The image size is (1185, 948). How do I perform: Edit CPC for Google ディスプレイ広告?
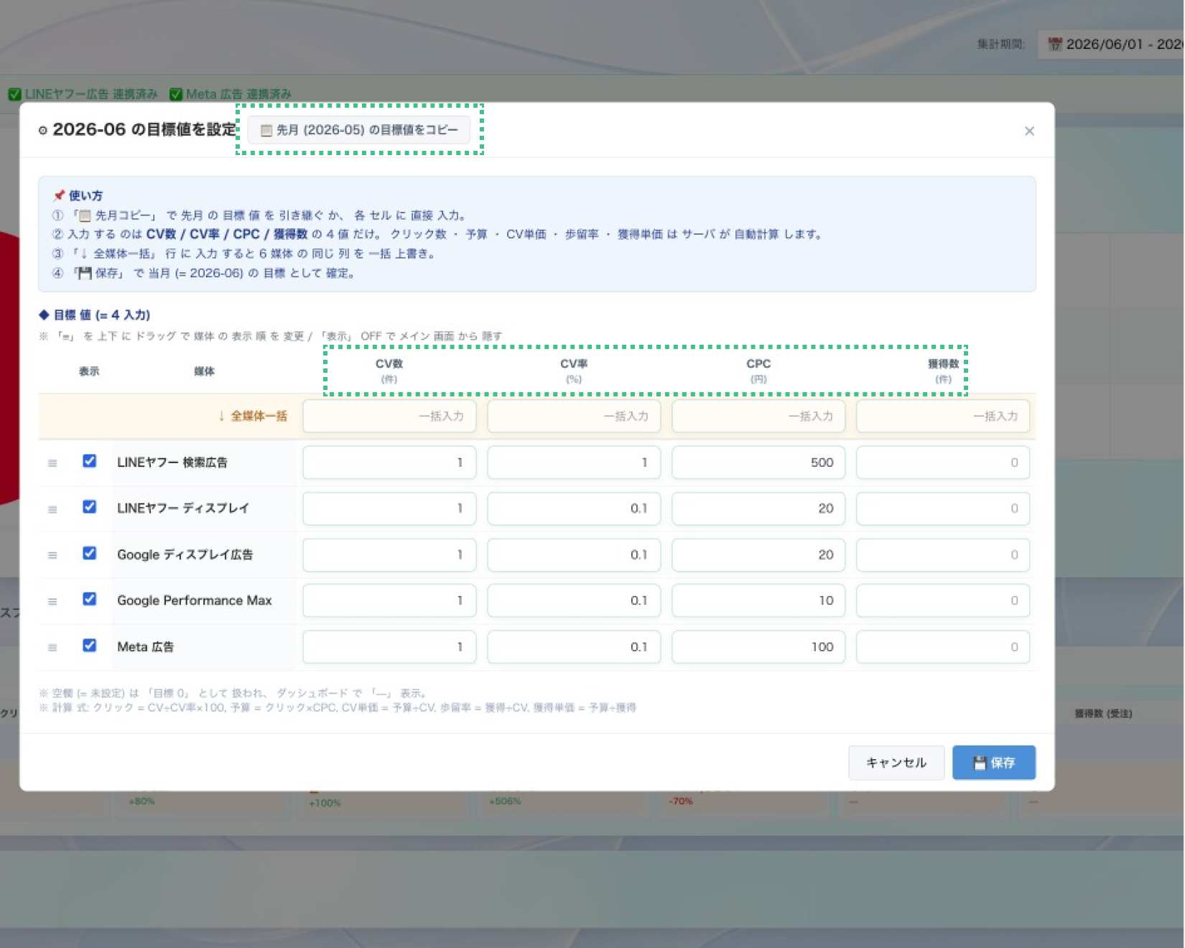coord(758,555)
